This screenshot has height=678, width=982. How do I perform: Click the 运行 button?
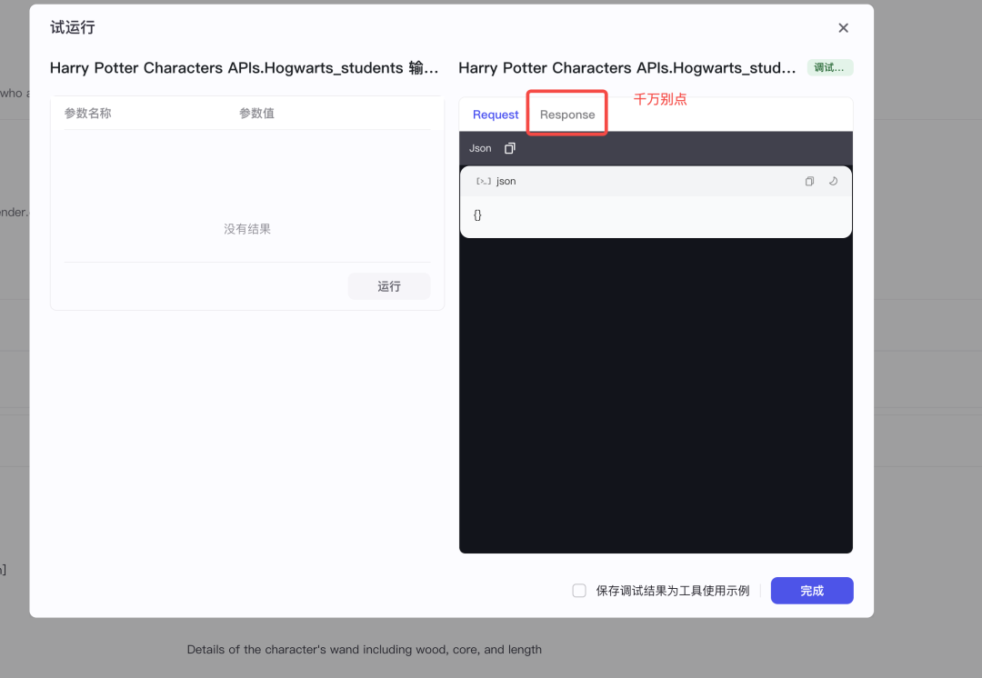tap(389, 286)
